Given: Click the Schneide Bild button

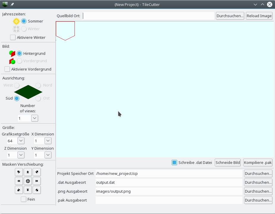Looking at the screenshot, I should coord(228,162).
